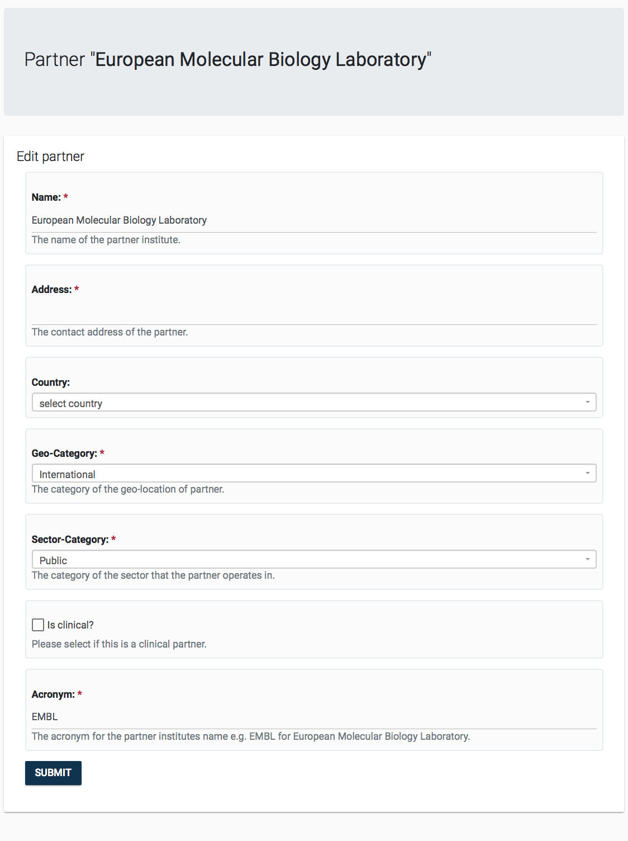Click the 'Geo-Category:' field label

point(64,453)
